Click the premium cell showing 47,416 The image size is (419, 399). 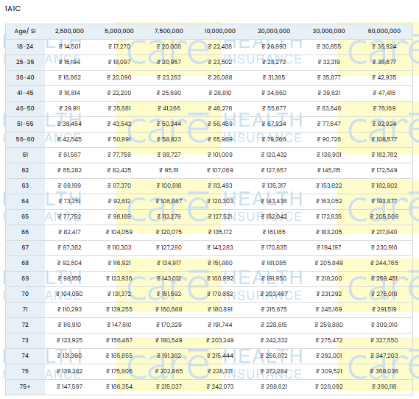[x=384, y=93]
